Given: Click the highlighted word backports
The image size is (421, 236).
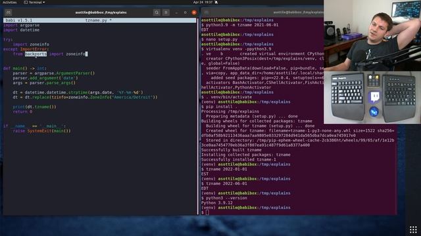Looking at the screenshot, I should pos(36,54).
